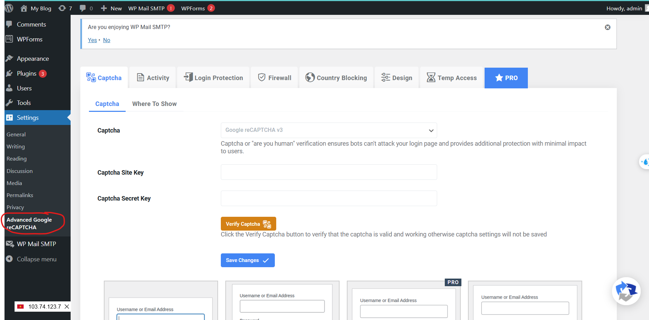This screenshot has width=649, height=320.
Task: Open the comments bubble icon in admin bar
Action: tap(82, 8)
